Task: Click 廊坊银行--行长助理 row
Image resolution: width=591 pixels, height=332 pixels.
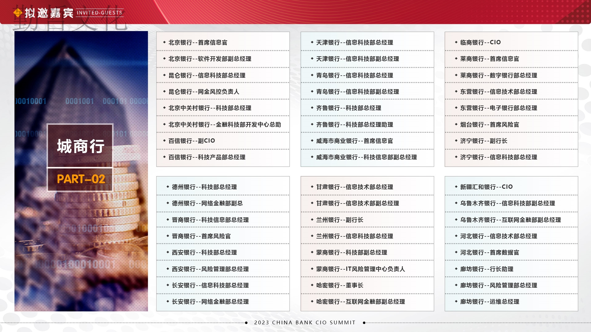Action: tap(487, 269)
